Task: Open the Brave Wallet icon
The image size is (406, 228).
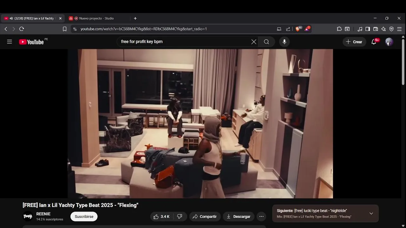Action: (x=376, y=29)
